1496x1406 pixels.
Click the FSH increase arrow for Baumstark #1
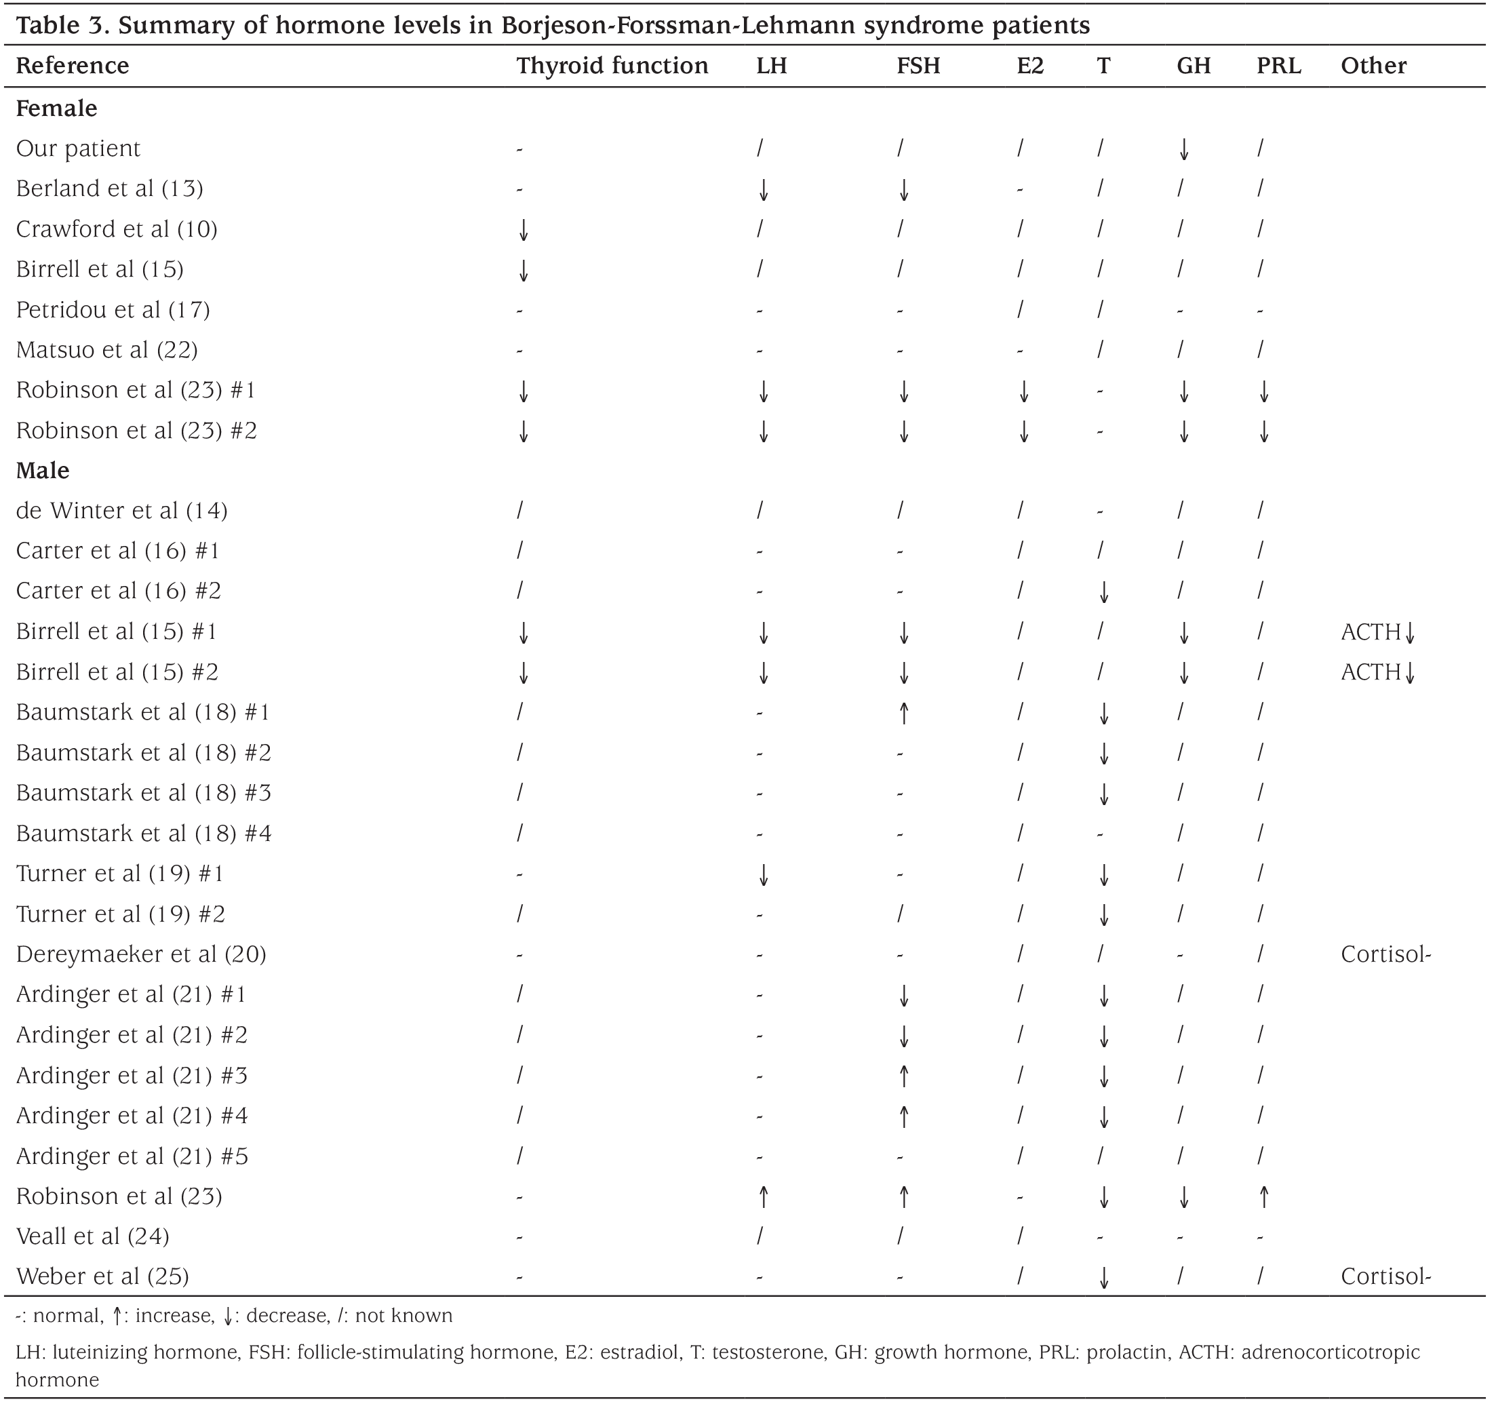904,713
